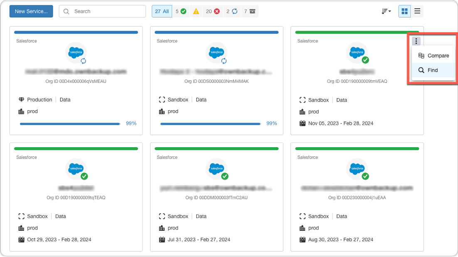Toggle the All filter showing 27 services
This screenshot has height=257, width=458.
click(162, 11)
